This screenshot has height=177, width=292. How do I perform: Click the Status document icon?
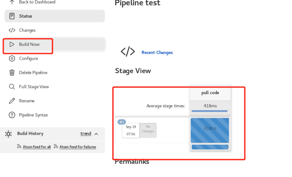tap(12, 16)
